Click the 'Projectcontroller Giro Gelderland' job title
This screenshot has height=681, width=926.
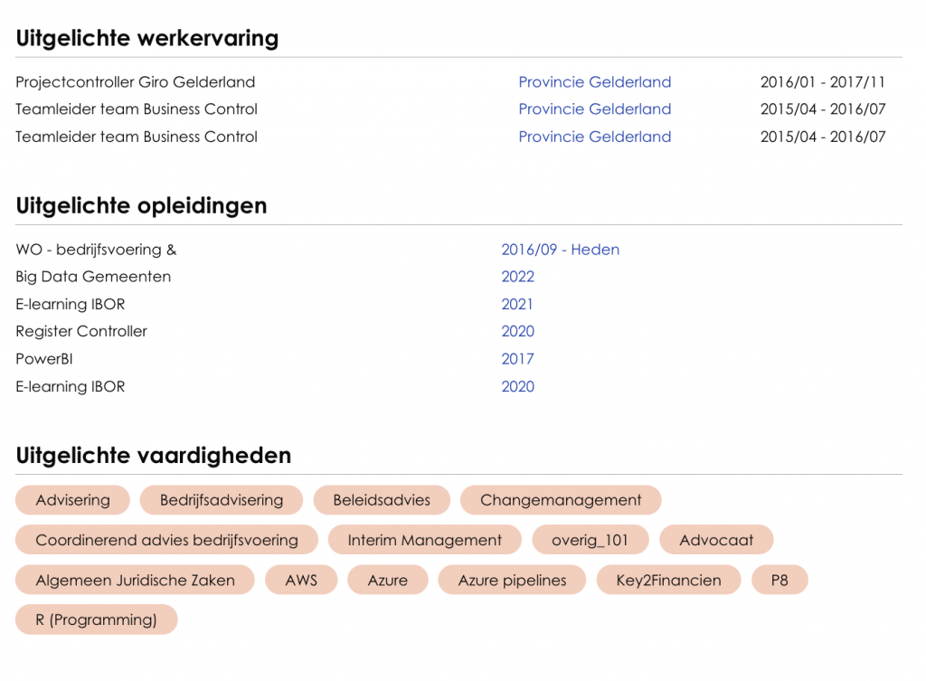pos(136,82)
